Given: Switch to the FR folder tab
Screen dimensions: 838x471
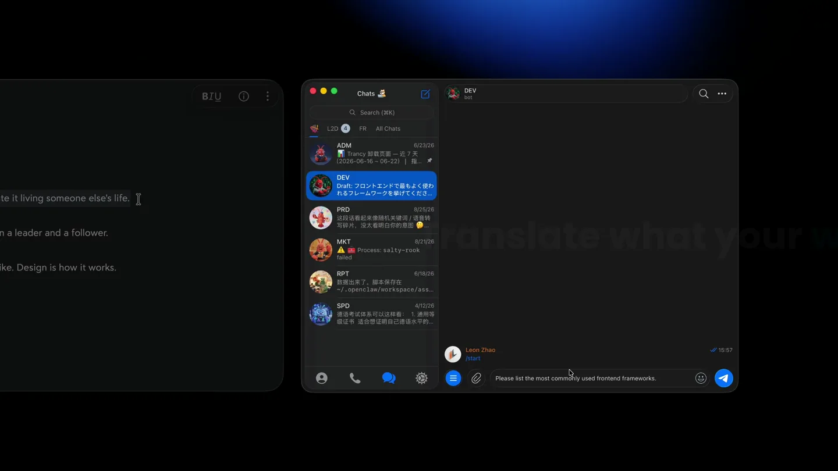Looking at the screenshot, I should coord(363,129).
